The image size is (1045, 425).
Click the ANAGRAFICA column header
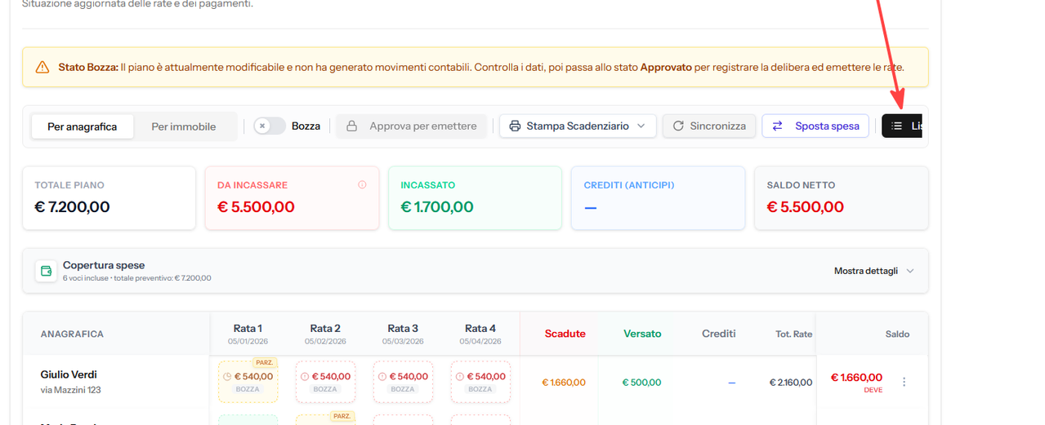[x=72, y=334]
